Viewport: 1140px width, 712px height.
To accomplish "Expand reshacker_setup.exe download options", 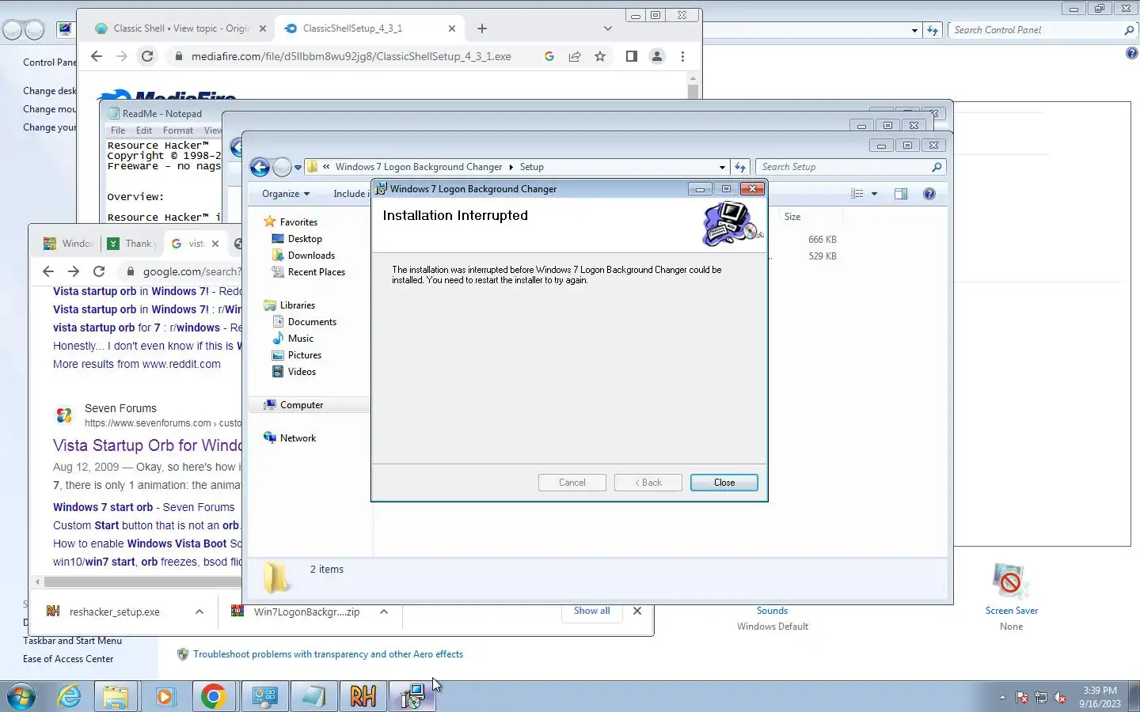I will pyautogui.click(x=199, y=612).
